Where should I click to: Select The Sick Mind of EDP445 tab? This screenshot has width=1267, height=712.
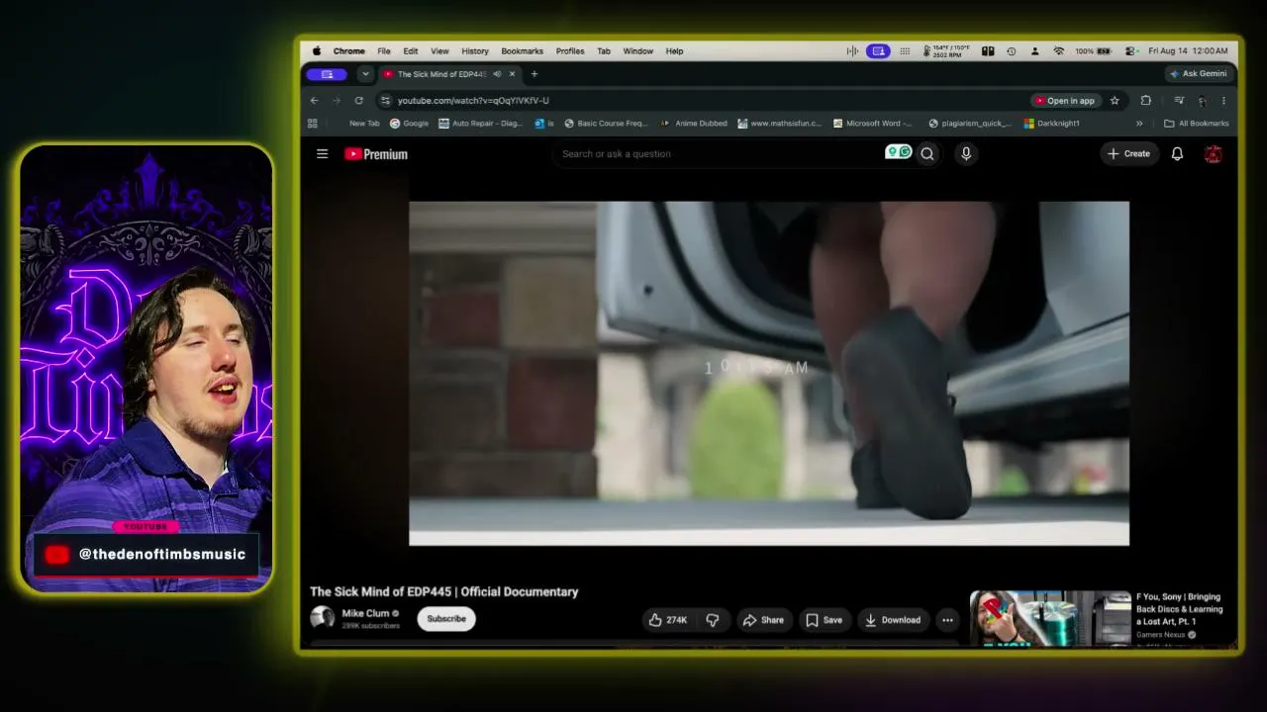point(449,74)
